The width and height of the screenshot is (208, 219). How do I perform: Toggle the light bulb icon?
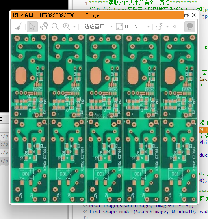[190, 26]
